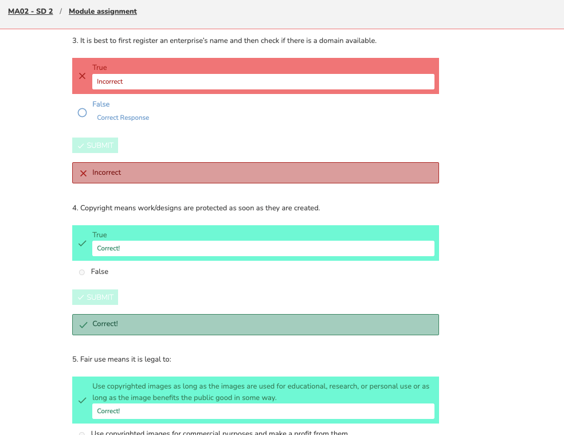Click the checkmark beside the fair use educational answer
Screen dimensions: 564x435
pyautogui.click(x=83, y=400)
